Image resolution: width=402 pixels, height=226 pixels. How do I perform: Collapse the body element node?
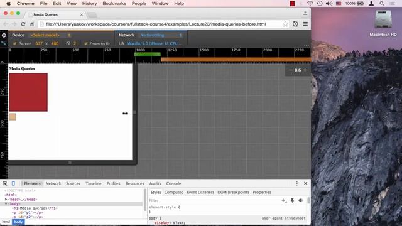pyautogui.click(x=6, y=203)
